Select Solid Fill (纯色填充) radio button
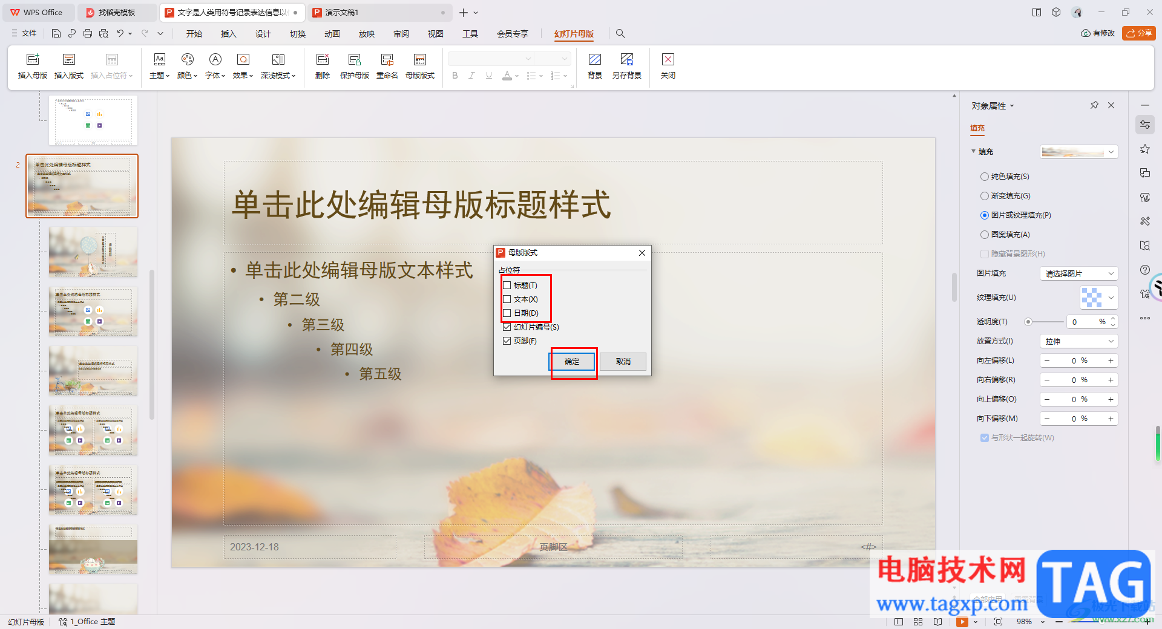 (x=985, y=177)
